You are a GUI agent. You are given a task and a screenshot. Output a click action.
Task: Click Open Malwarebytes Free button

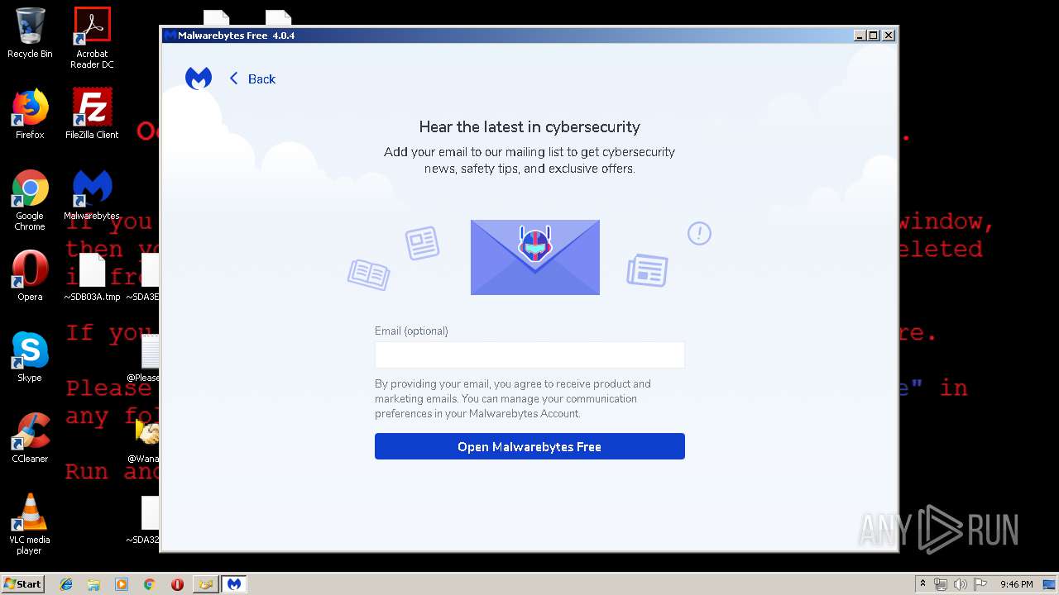(529, 446)
